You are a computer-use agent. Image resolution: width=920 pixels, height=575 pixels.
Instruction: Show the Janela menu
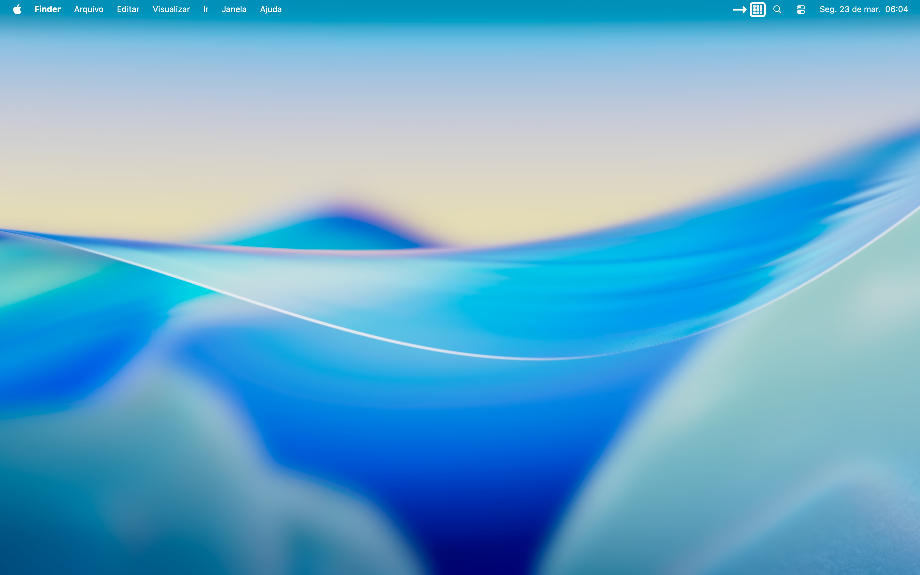234,10
